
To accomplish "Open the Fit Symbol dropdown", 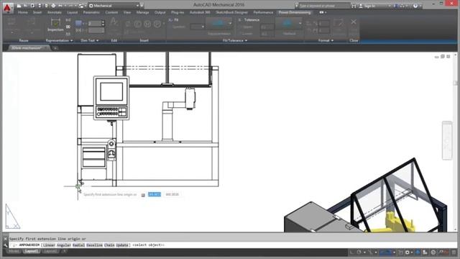I will pos(198,27).
